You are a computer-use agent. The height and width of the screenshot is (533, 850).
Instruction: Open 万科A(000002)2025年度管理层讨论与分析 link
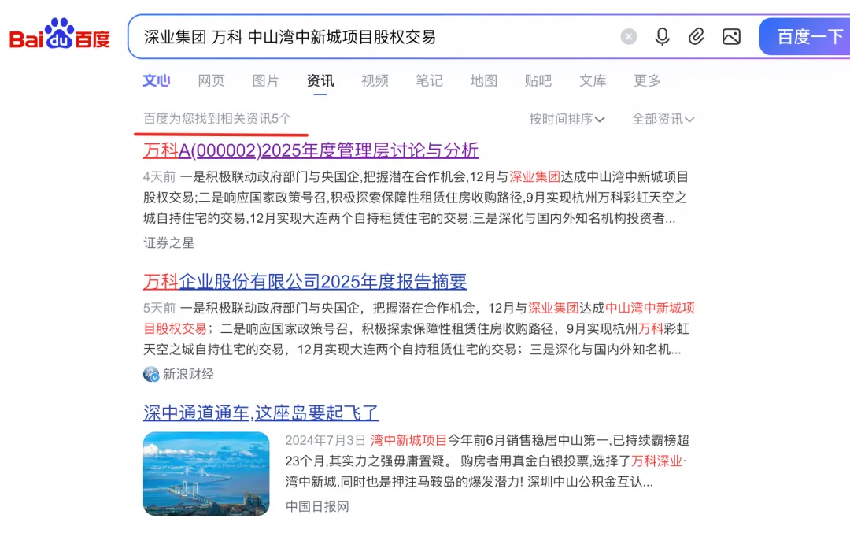pyautogui.click(x=311, y=150)
